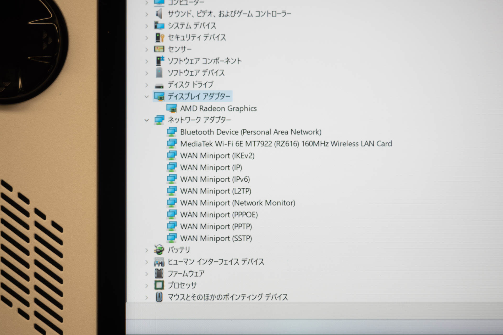Select the ディスク ドライブ category label

190,84
